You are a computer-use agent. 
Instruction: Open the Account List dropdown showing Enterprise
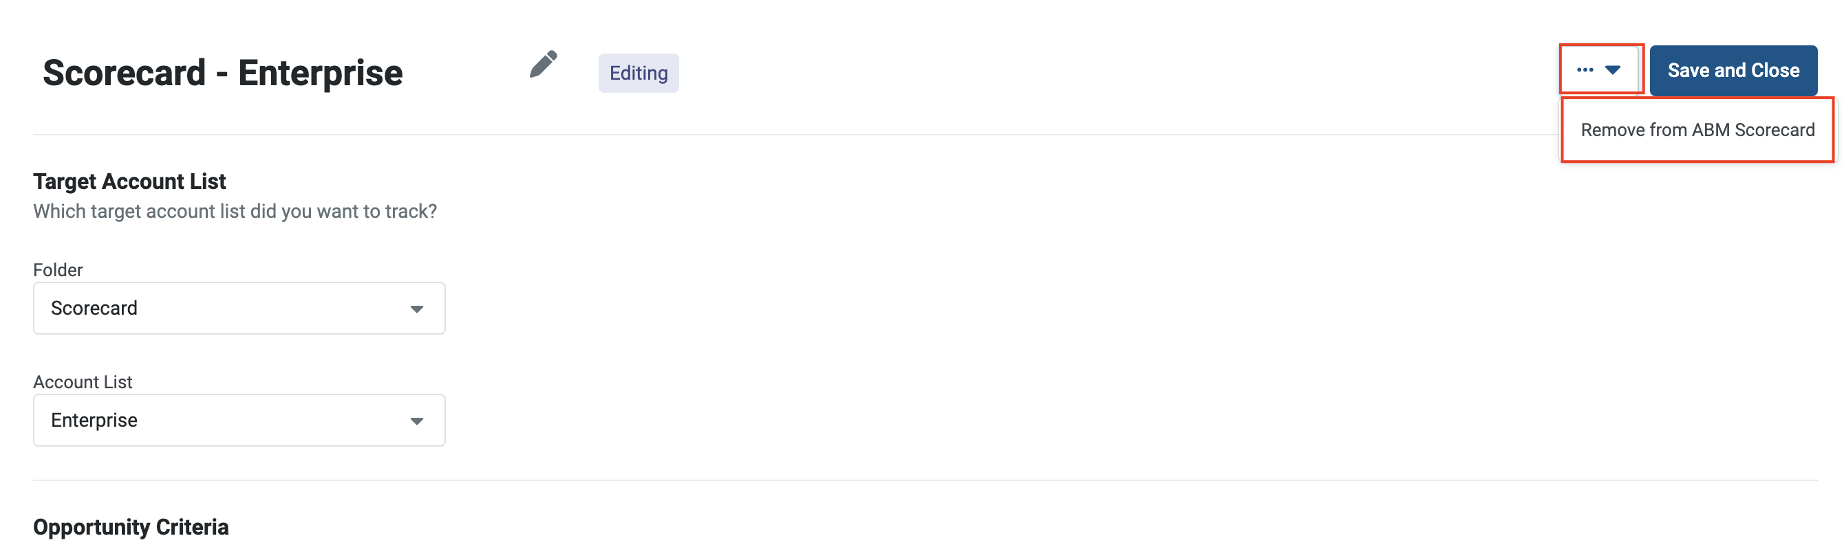[x=239, y=421]
